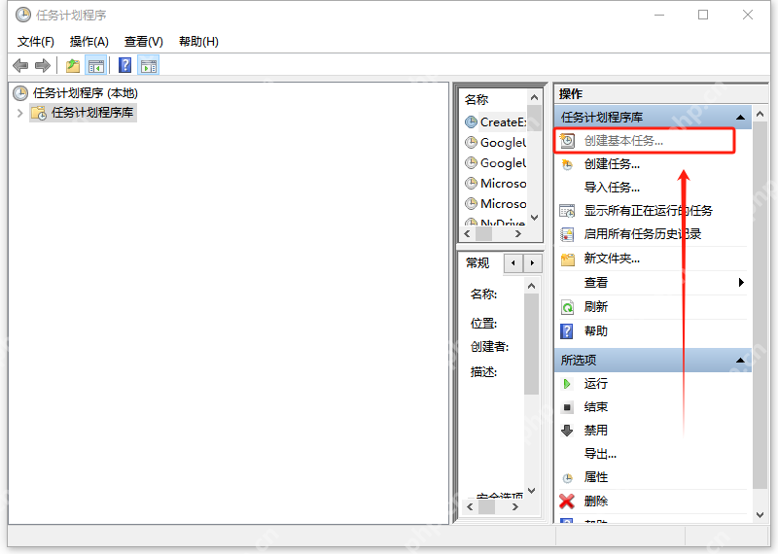Click the green 刷新 refresh icon
Viewport: 778px width, 554px height.
click(x=567, y=307)
